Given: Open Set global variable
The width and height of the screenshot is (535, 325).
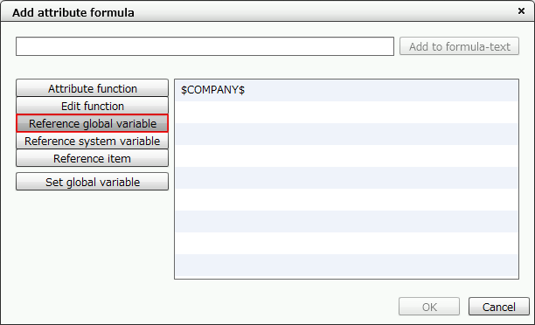Looking at the screenshot, I should pyautogui.click(x=92, y=182).
